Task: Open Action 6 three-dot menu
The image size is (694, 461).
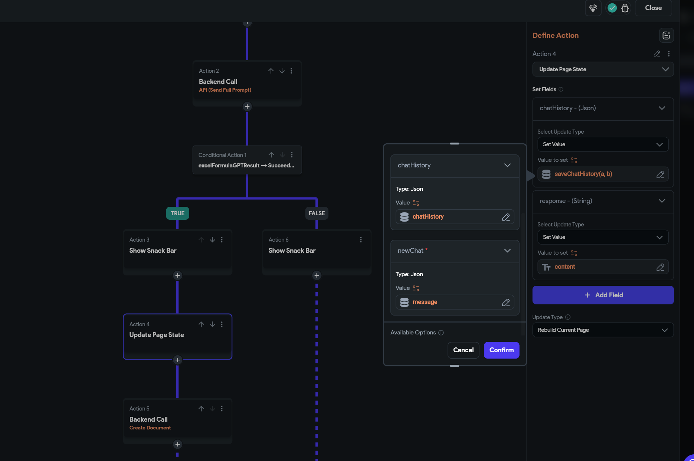Action: click(361, 240)
